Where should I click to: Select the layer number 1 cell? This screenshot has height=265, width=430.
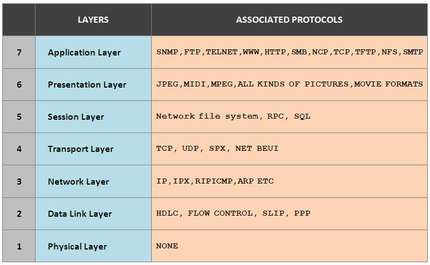click(19, 246)
